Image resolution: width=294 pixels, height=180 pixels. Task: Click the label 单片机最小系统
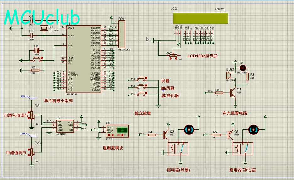[58, 101]
